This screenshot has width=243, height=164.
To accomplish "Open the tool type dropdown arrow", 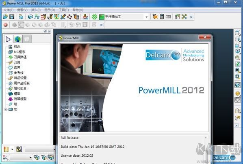I will [12, 149].
